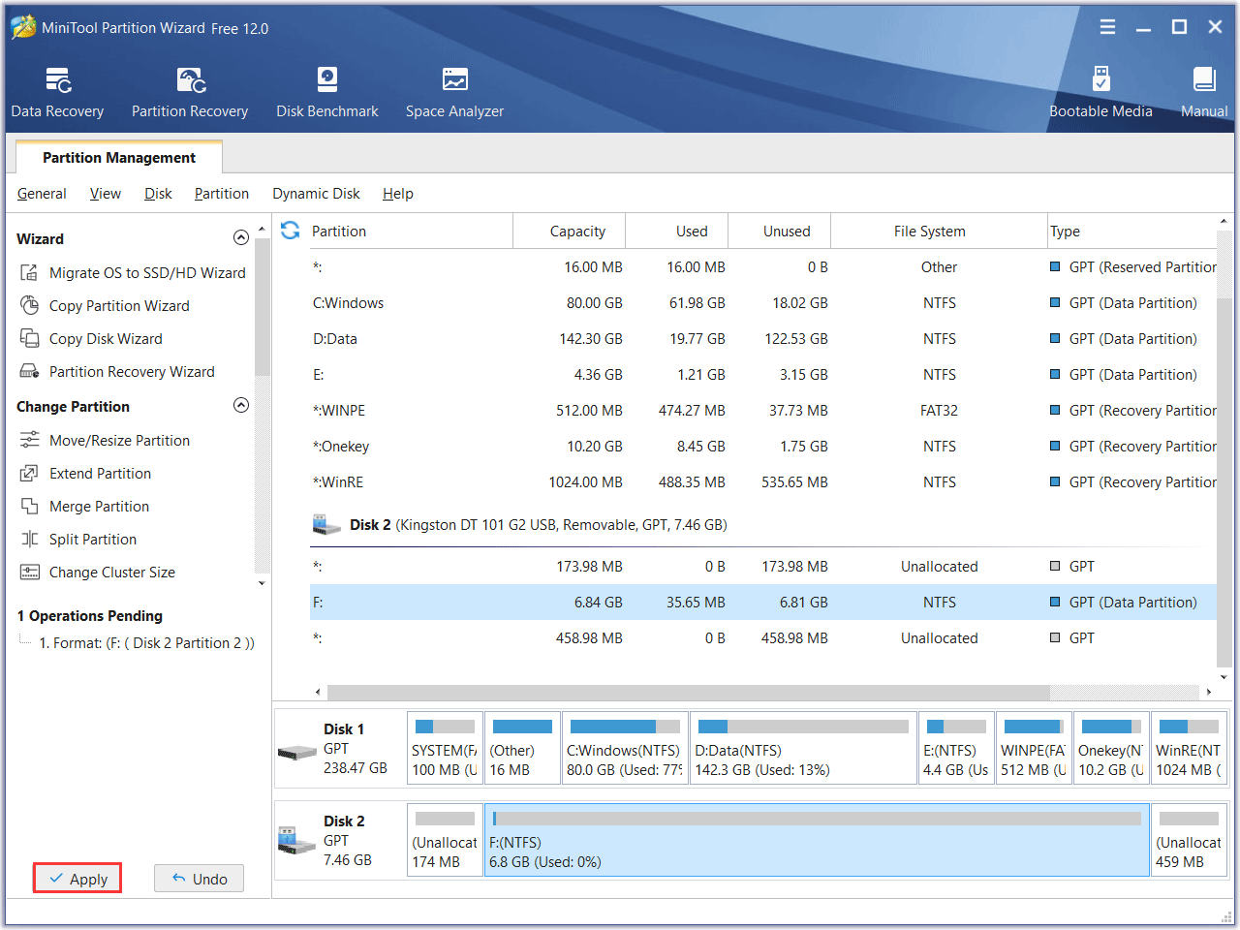
Task: Click the Migrate OS to SSD/HD Wizard icon
Action: pos(29,273)
